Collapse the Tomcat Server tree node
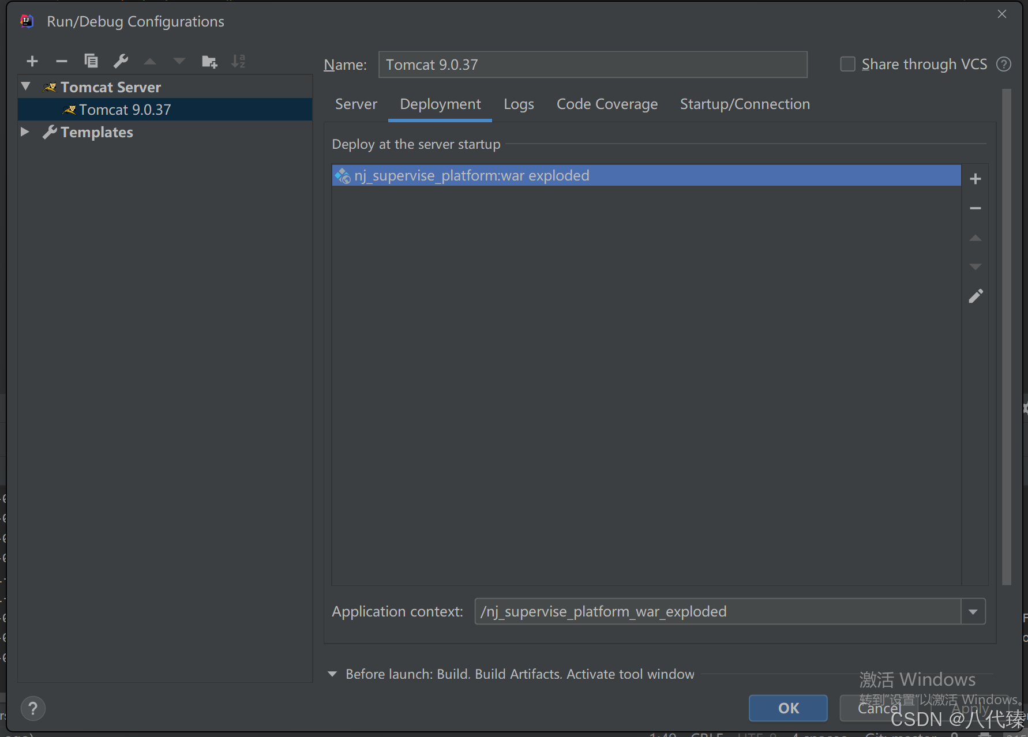1028x737 pixels. point(25,87)
